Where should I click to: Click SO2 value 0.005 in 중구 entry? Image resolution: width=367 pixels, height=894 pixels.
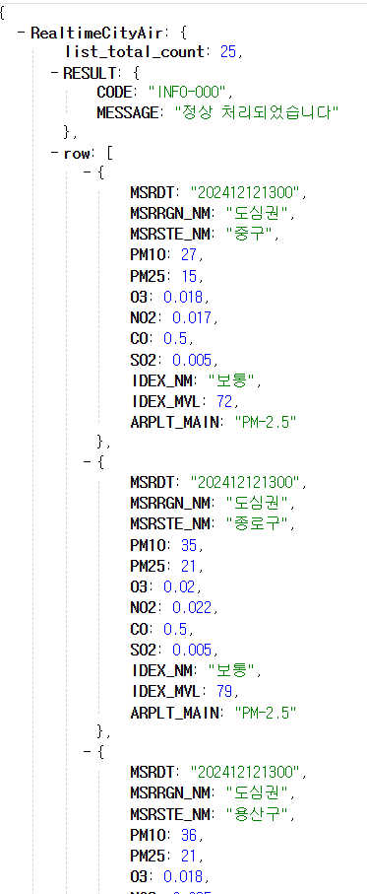click(x=192, y=359)
